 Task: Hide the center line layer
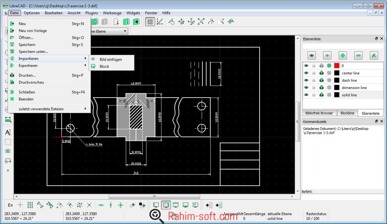[x=306, y=73]
